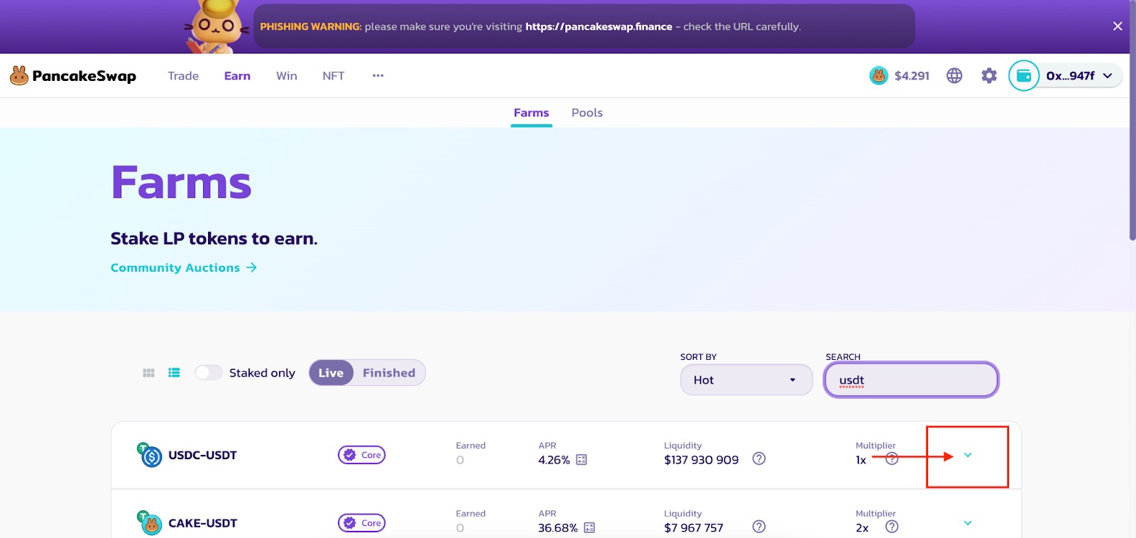
Task: Click the PancakeSwap wordmark
Action: pos(84,76)
